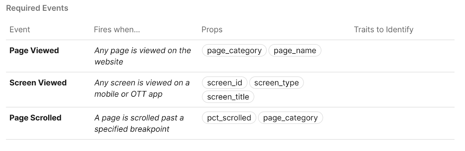The image size is (465, 151).
Task: Click the Event column header
Action: coord(19,30)
